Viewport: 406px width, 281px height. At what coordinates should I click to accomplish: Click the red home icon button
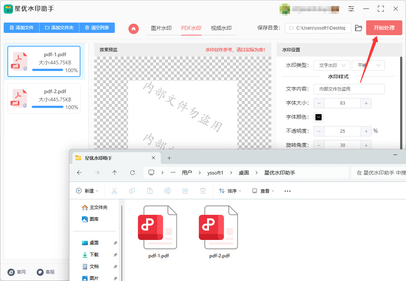(134, 28)
